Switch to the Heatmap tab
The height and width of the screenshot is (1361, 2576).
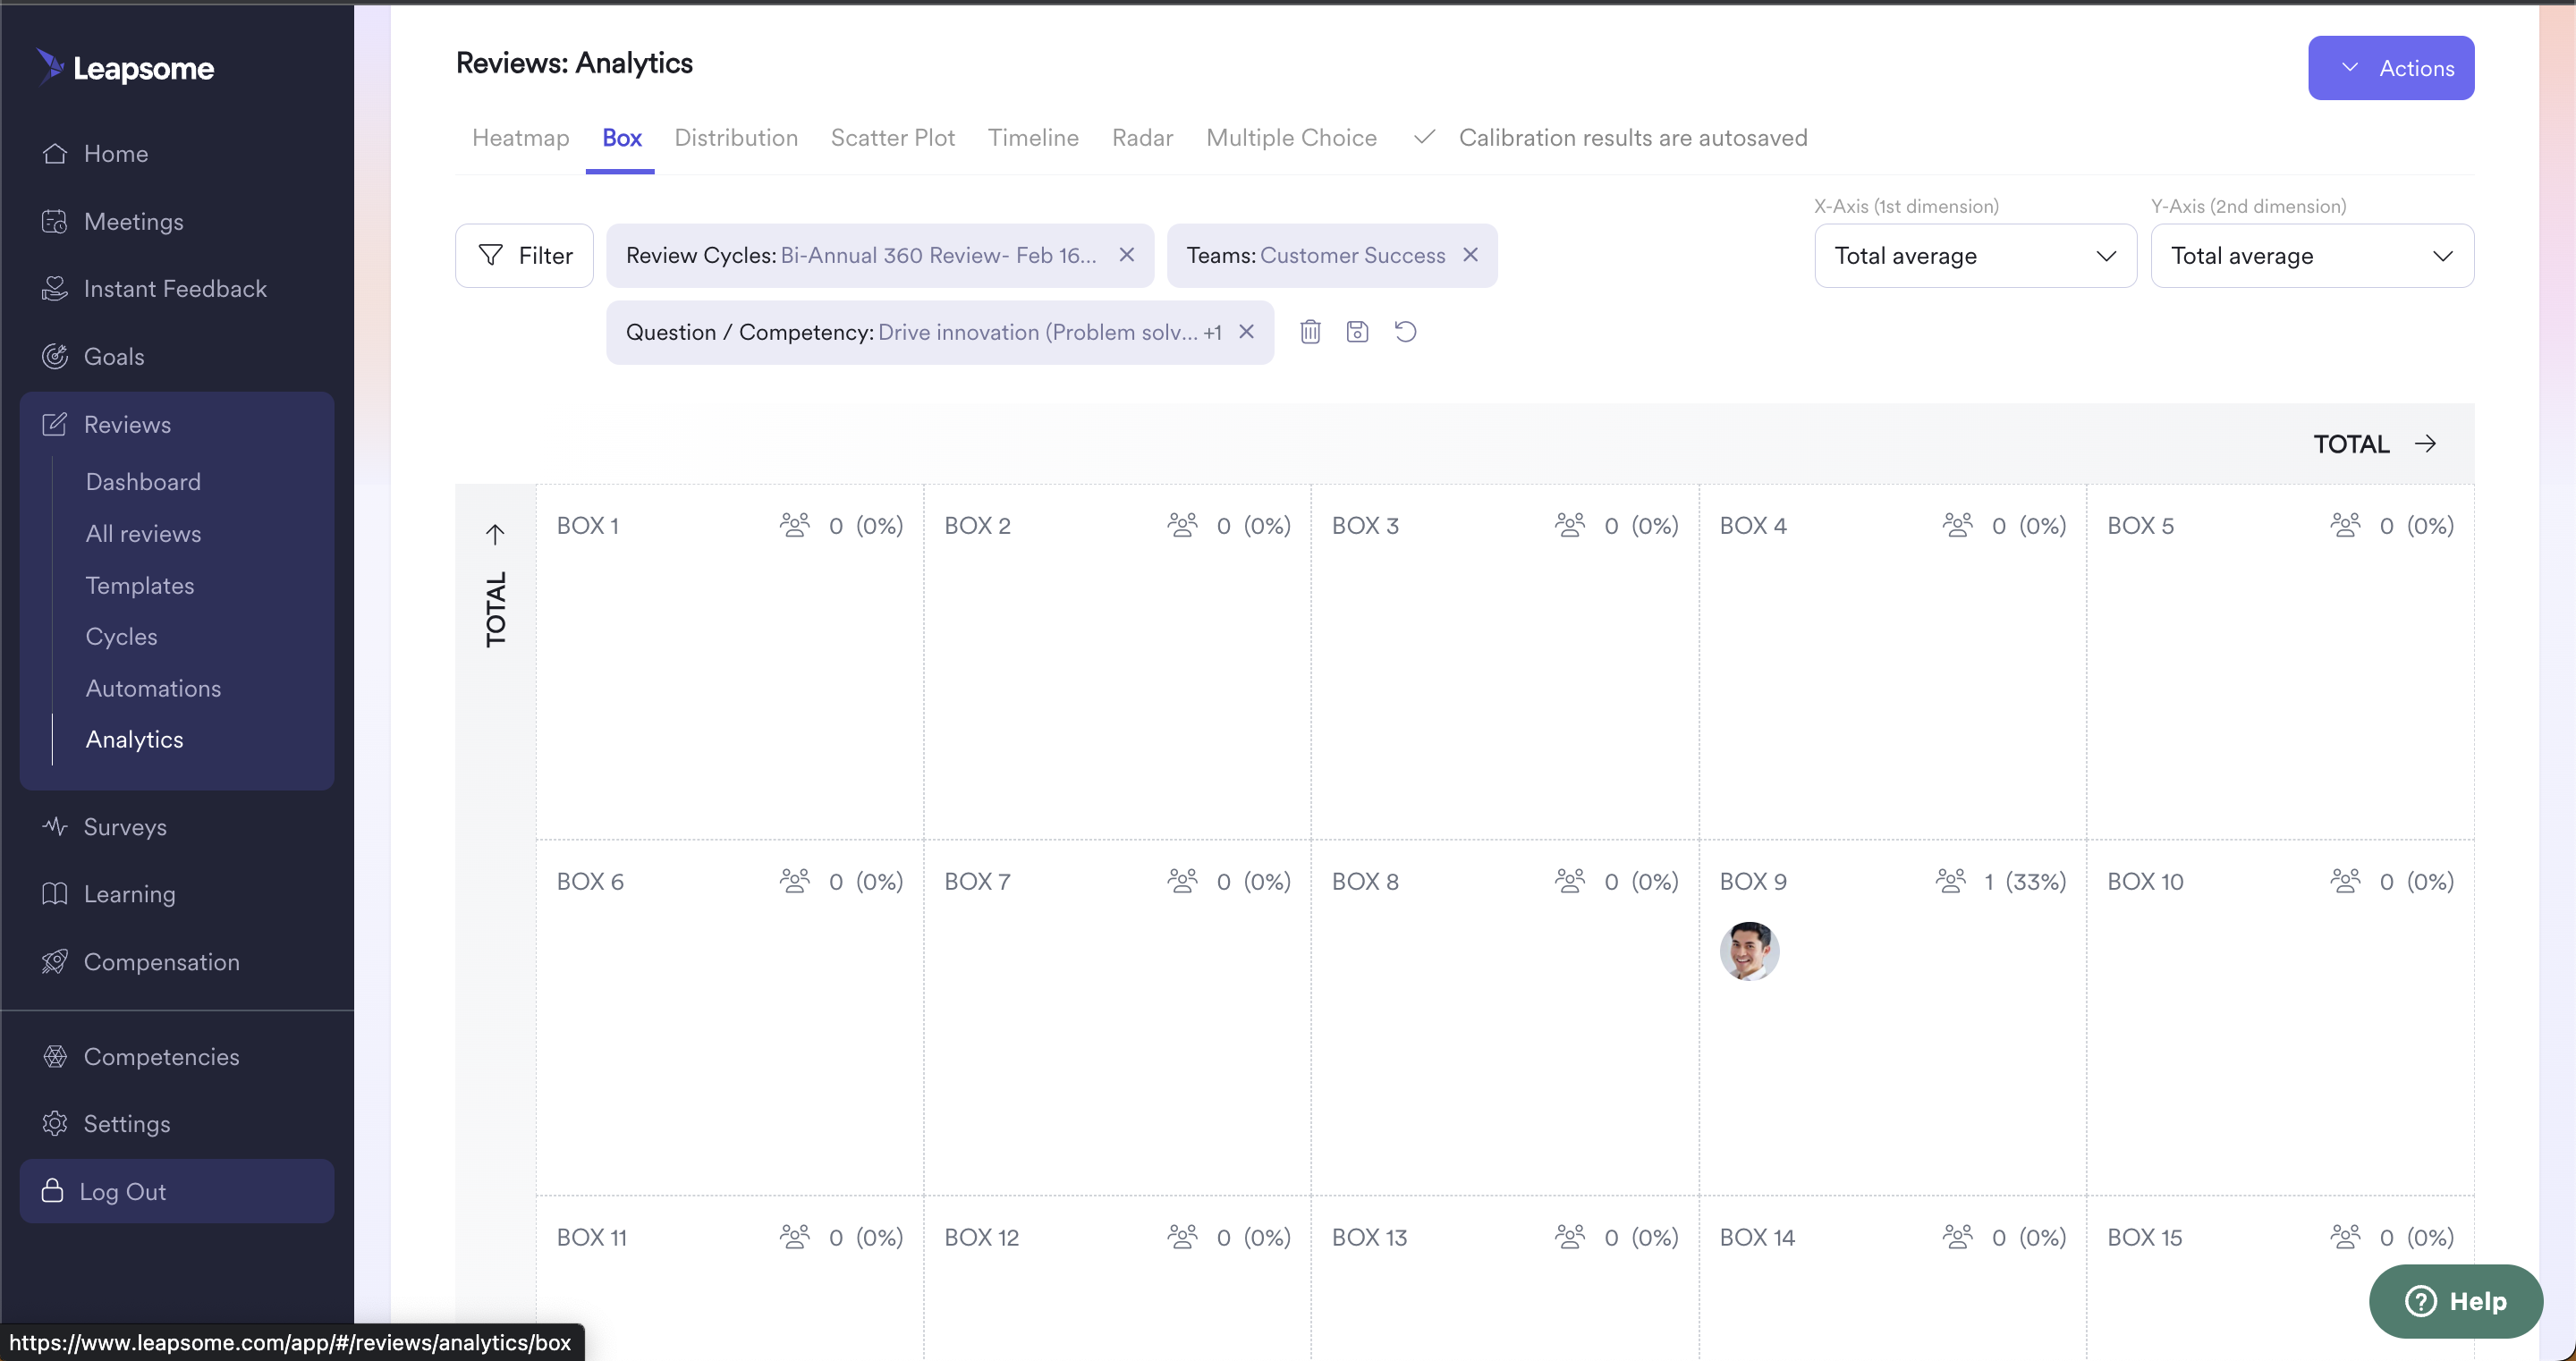coord(520,137)
